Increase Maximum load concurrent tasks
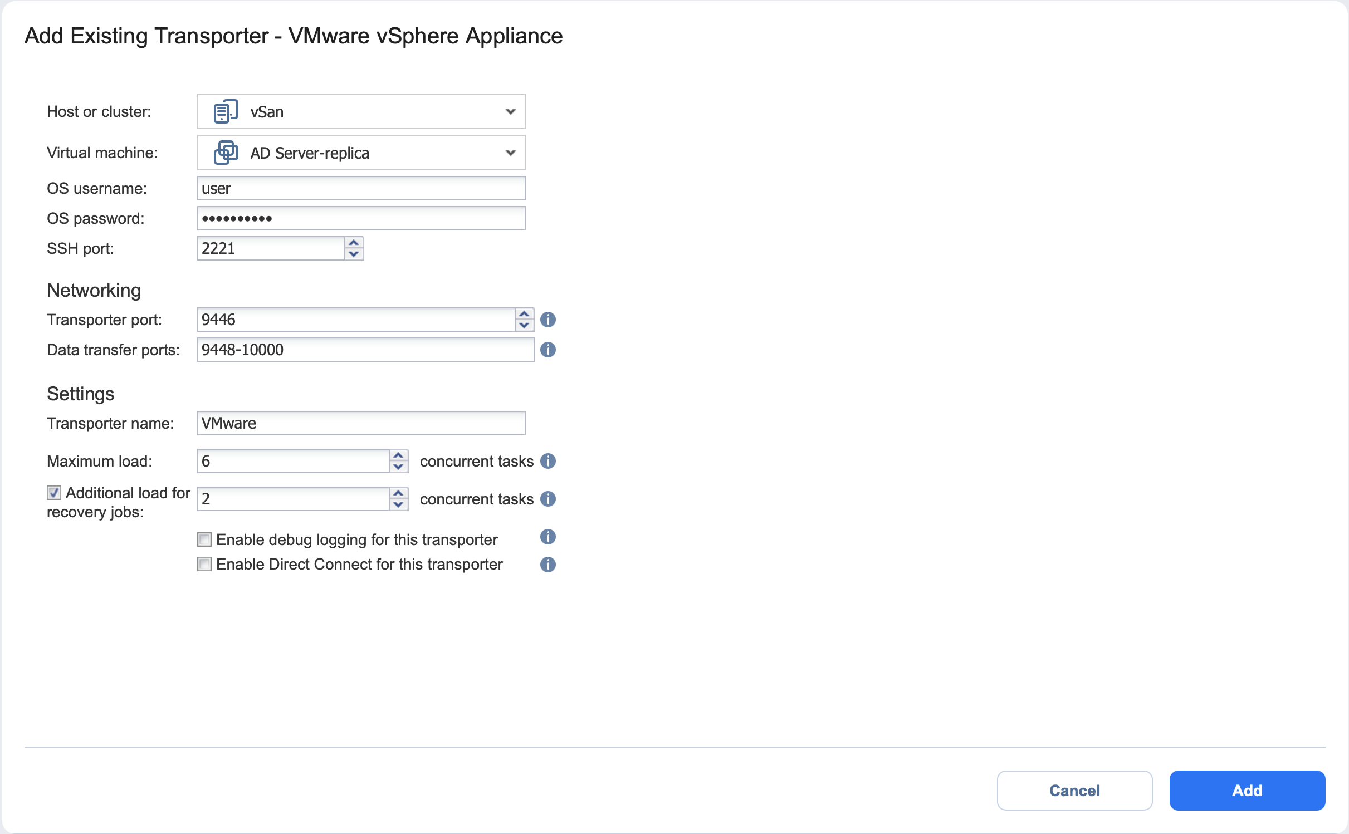 [398, 456]
